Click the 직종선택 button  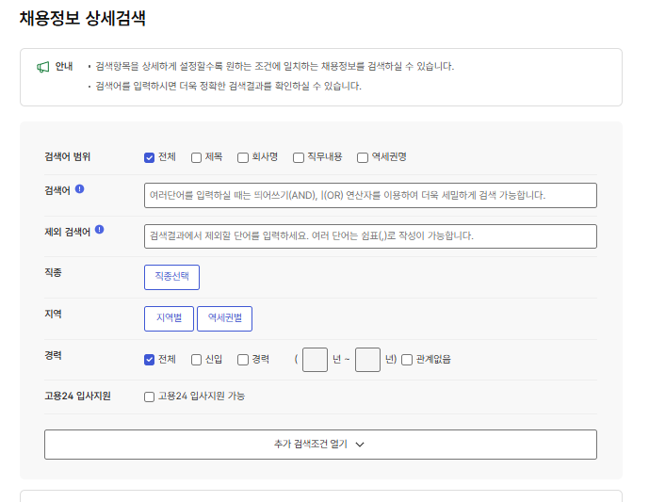click(x=171, y=277)
